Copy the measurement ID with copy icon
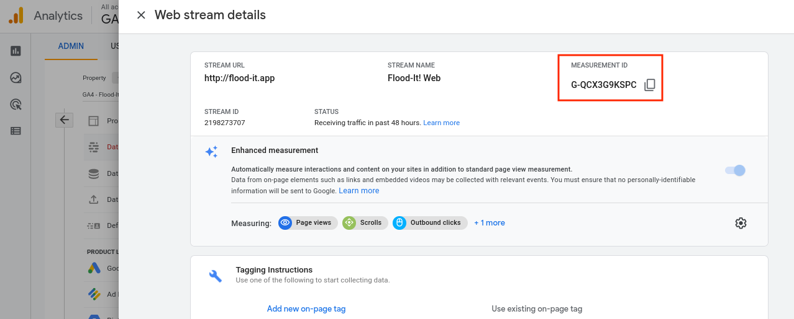The height and width of the screenshot is (319, 794). (x=650, y=85)
